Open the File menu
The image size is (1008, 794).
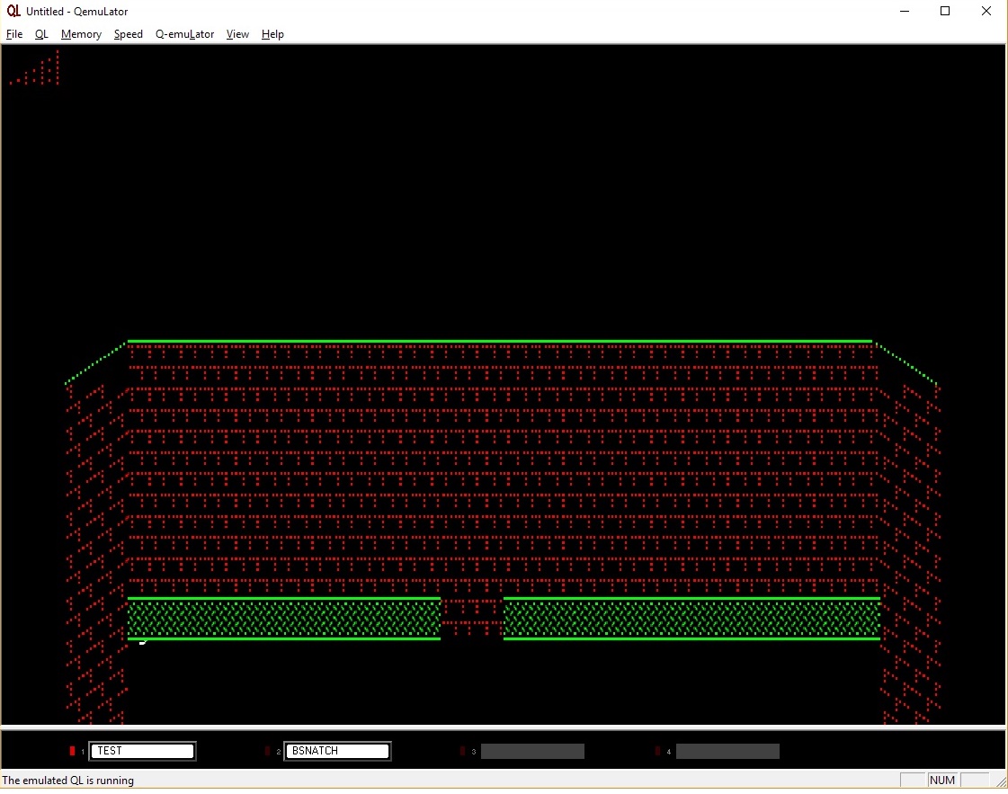14,34
